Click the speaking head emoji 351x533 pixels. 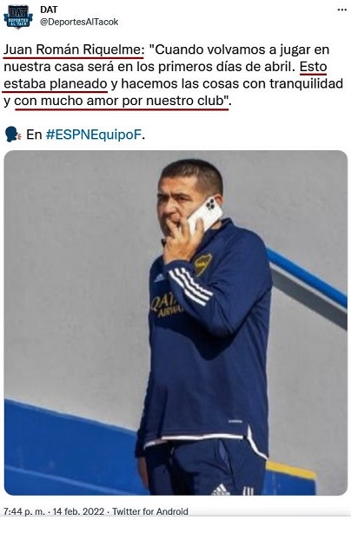pyautogui.click(x=13, y=135)
